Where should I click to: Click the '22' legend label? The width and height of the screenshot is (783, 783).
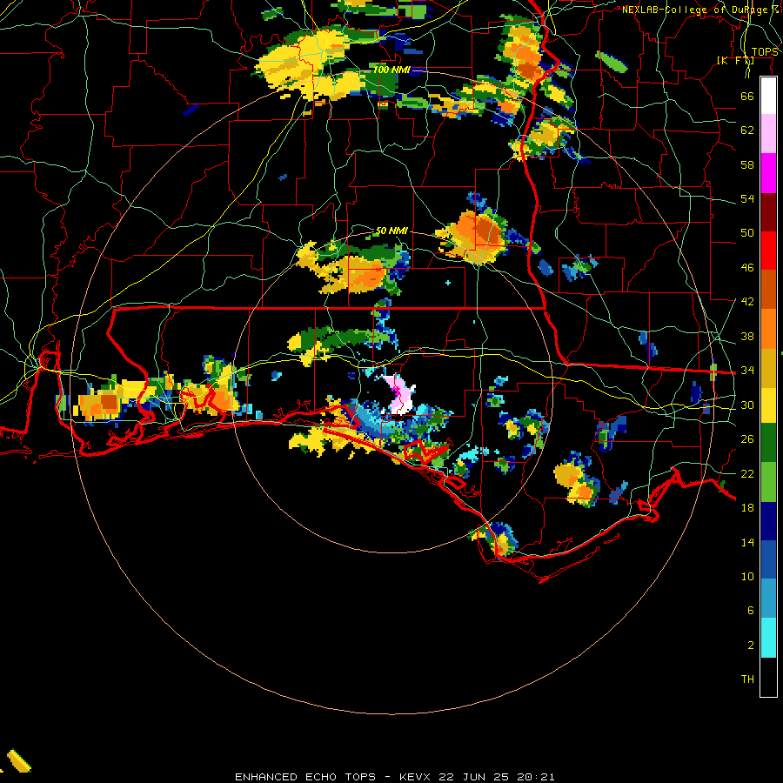coord(747,474)
